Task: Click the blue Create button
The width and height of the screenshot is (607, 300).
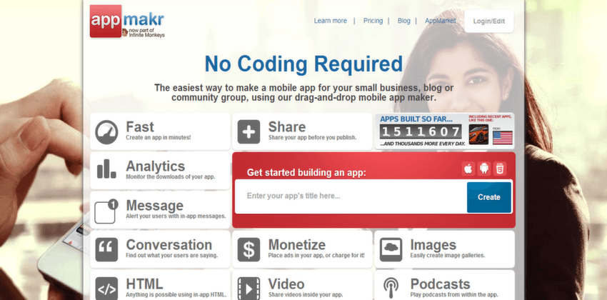Action: 489,197
